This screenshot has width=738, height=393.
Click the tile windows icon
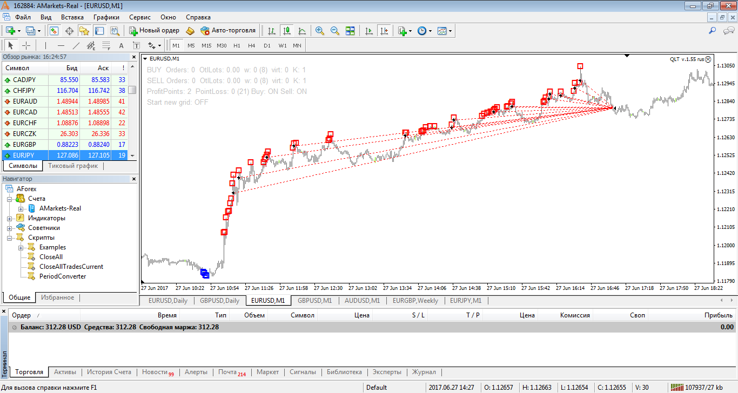(350, 31)
